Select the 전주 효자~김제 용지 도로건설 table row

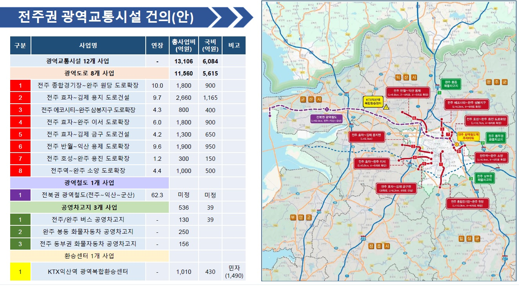point(88,97)
